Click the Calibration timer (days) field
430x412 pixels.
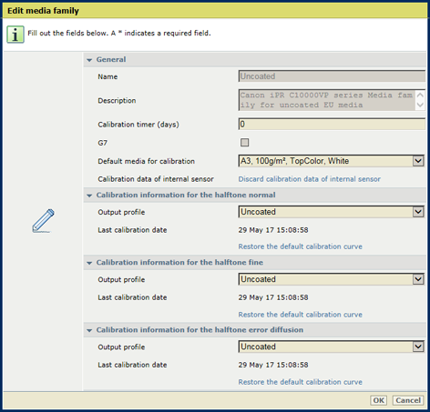[332, 125]
